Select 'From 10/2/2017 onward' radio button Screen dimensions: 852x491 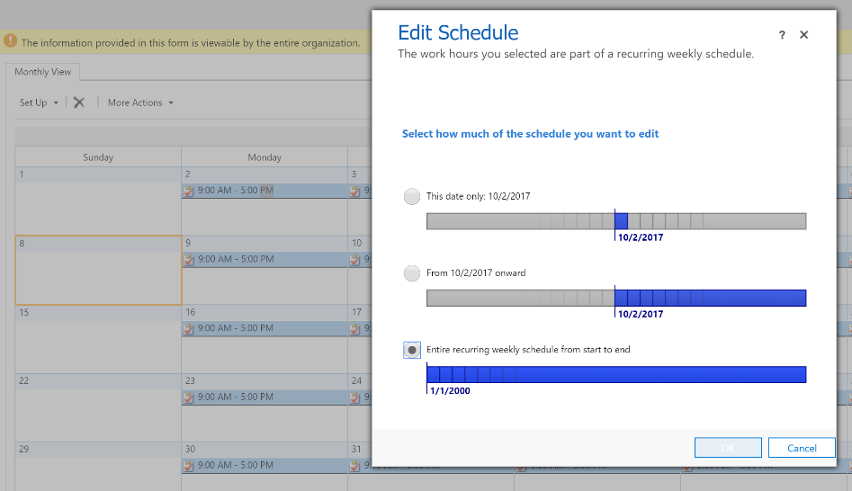tap(412, 272)
